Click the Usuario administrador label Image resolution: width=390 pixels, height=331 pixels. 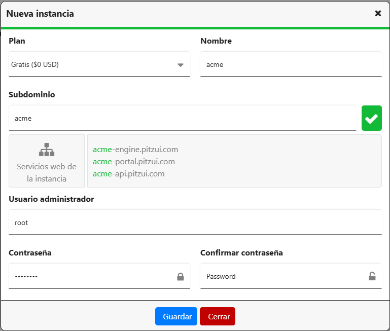pyautogui.click(x=51, y=199)
